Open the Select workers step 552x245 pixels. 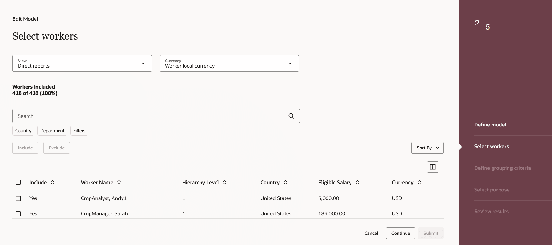pos(491,147)
